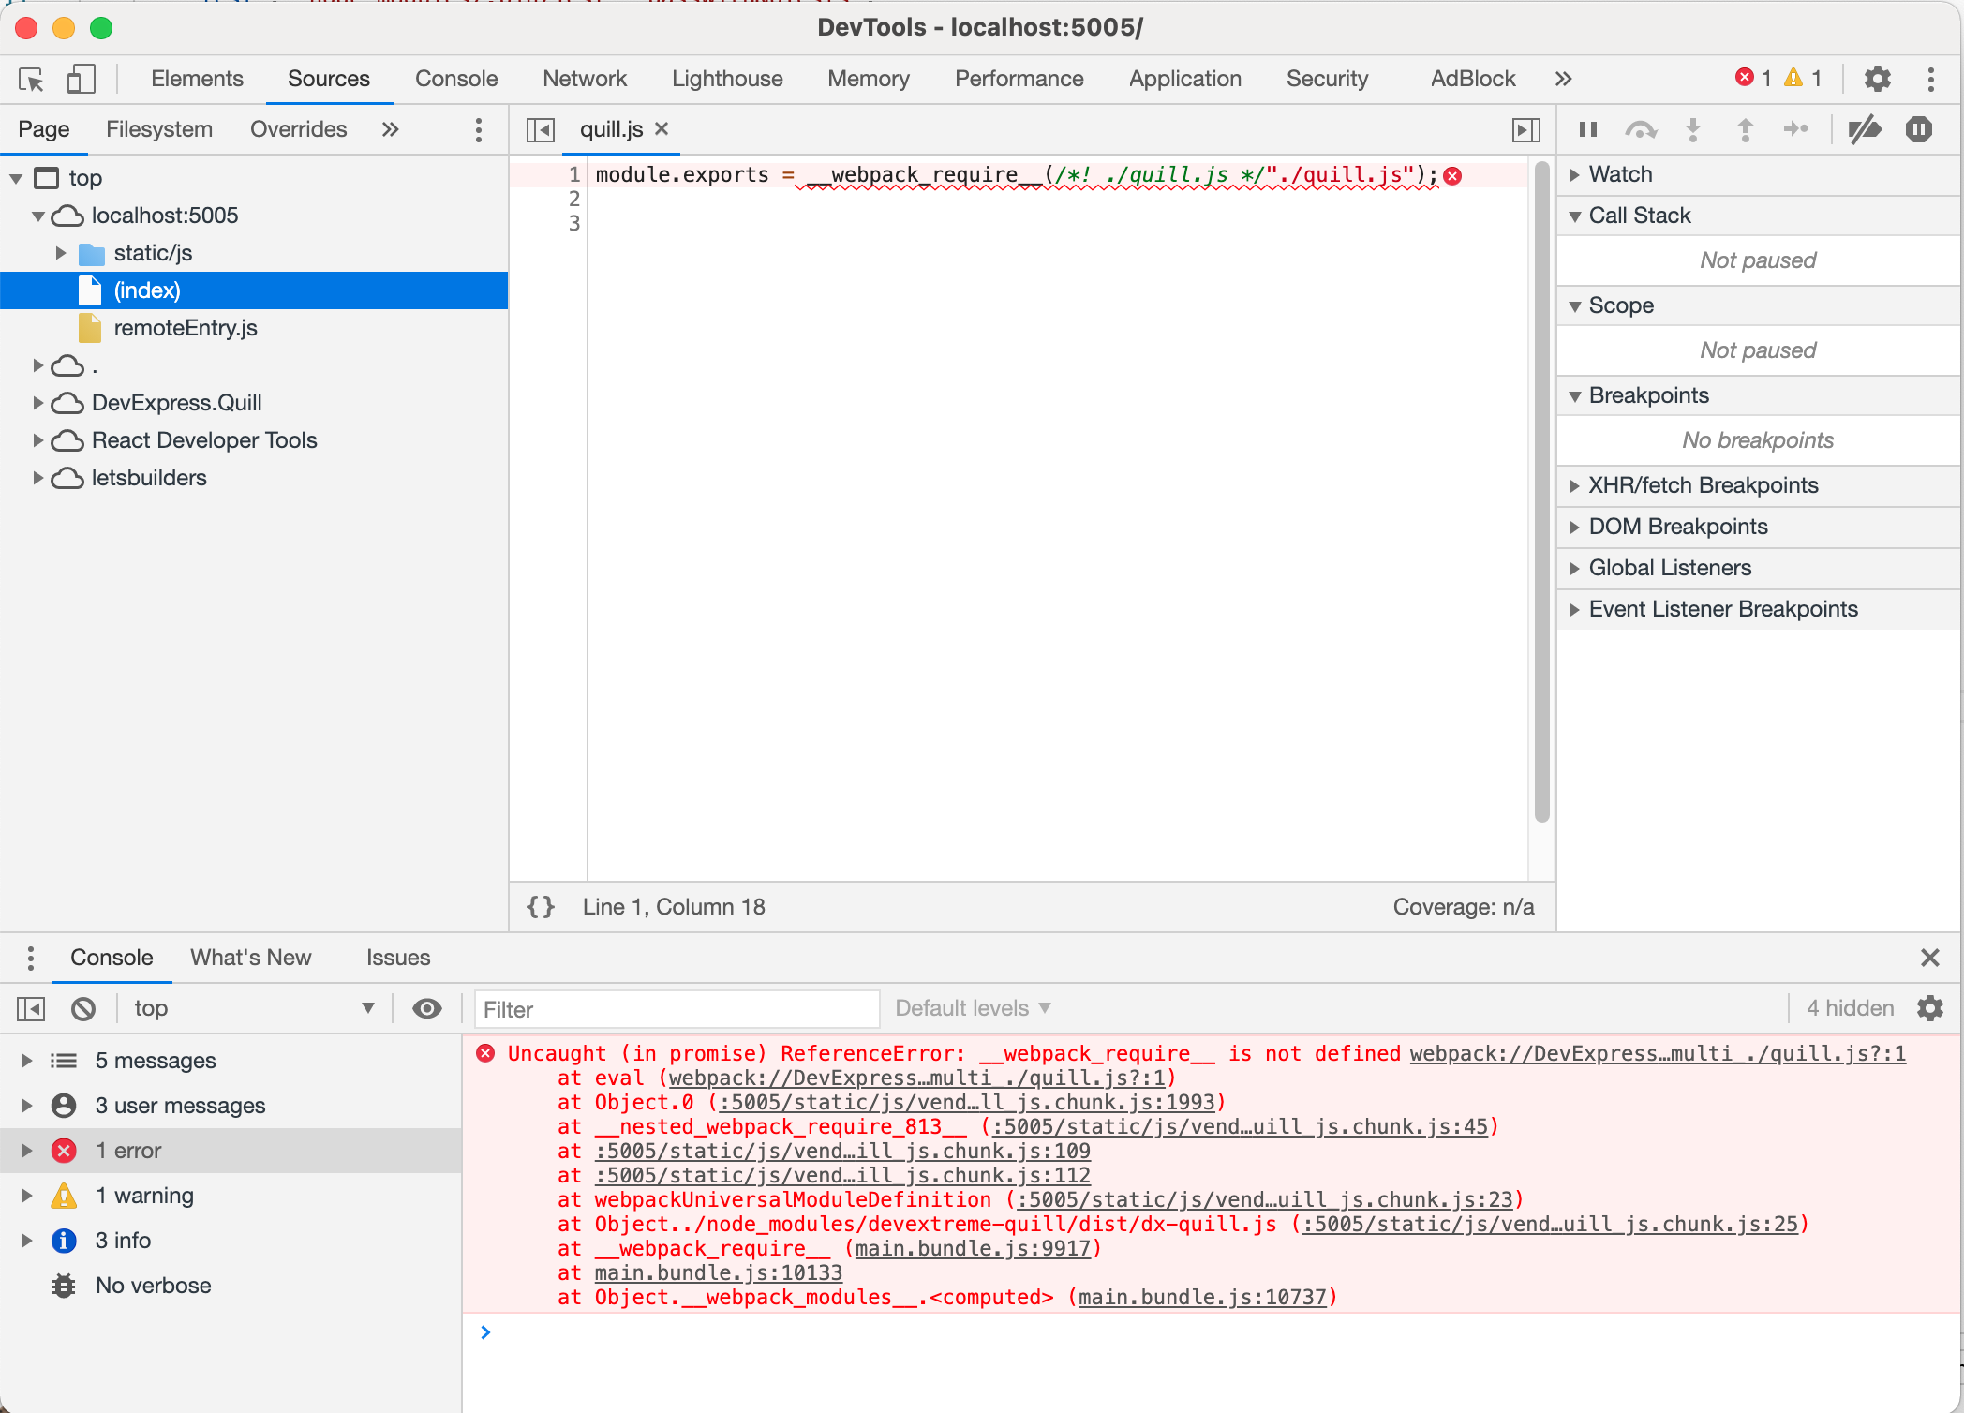Clear the console with the clear icon
The image size is (1964, 1413).
tap(83, 1008)
